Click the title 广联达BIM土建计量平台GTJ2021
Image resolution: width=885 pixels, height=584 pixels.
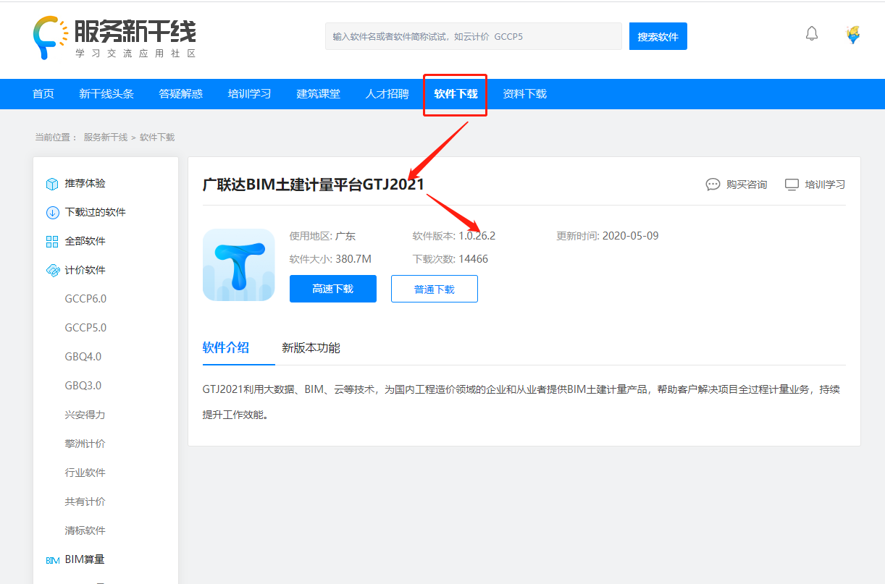pos(314,185)
